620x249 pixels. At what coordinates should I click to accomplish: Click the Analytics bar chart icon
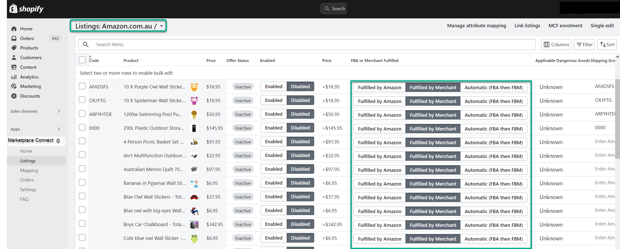[x=14, y=77]
